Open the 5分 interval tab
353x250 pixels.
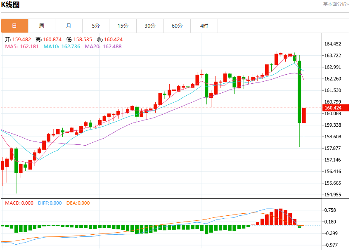[x=96, y=26]
